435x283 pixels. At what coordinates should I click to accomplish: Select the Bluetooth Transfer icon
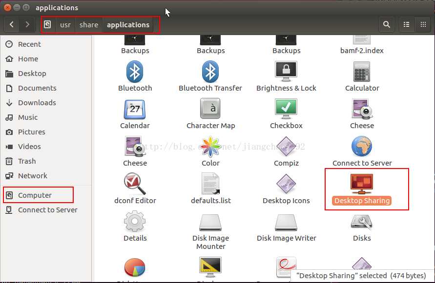click(210, 72)
